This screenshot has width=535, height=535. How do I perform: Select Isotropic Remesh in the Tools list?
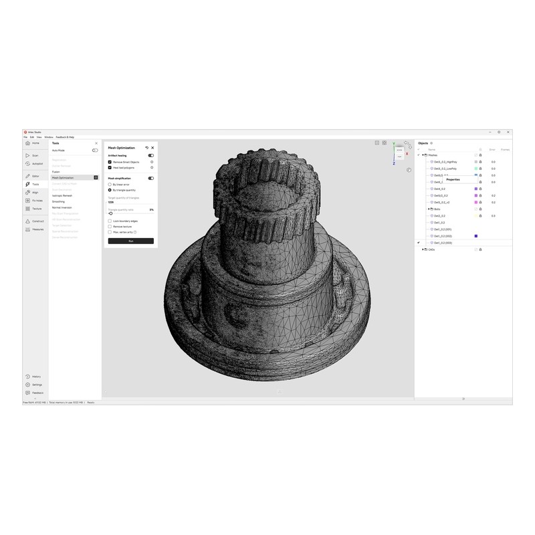point(62,196)
